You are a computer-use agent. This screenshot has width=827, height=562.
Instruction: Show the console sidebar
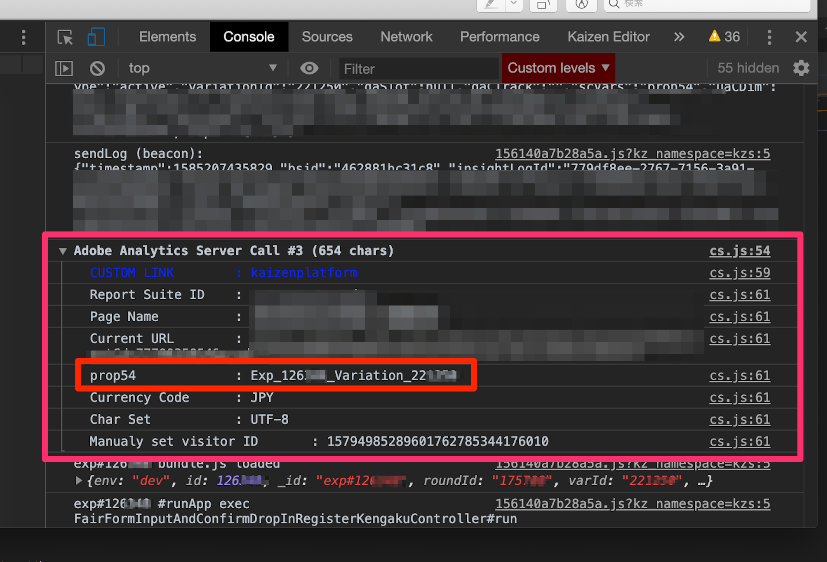(x=64, y=68)
